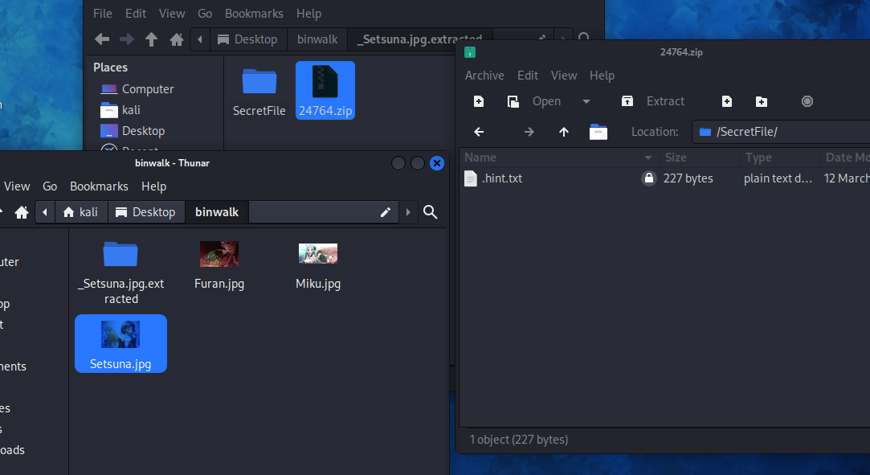
Task: Click the new archive icon in the archive manager
Action: 478,101
